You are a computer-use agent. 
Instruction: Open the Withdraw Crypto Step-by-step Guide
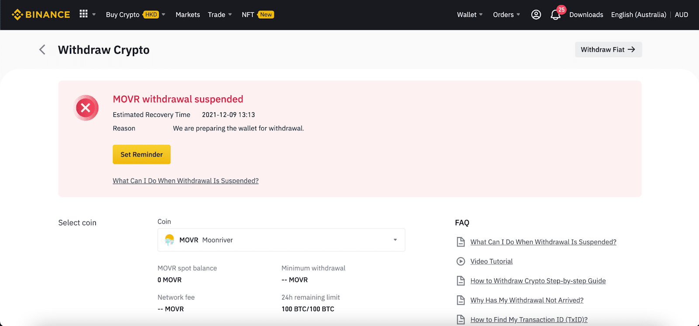[x=538, y=281]
